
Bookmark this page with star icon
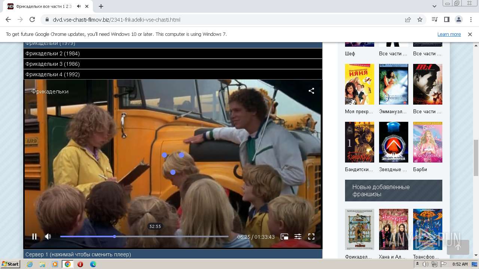pos(420,20)
